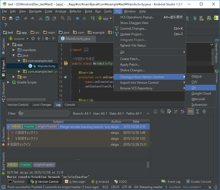Click the Synchronize refresh icon
Image resolution: width=220 pixels, height=190 pixels.
(17, 18)
